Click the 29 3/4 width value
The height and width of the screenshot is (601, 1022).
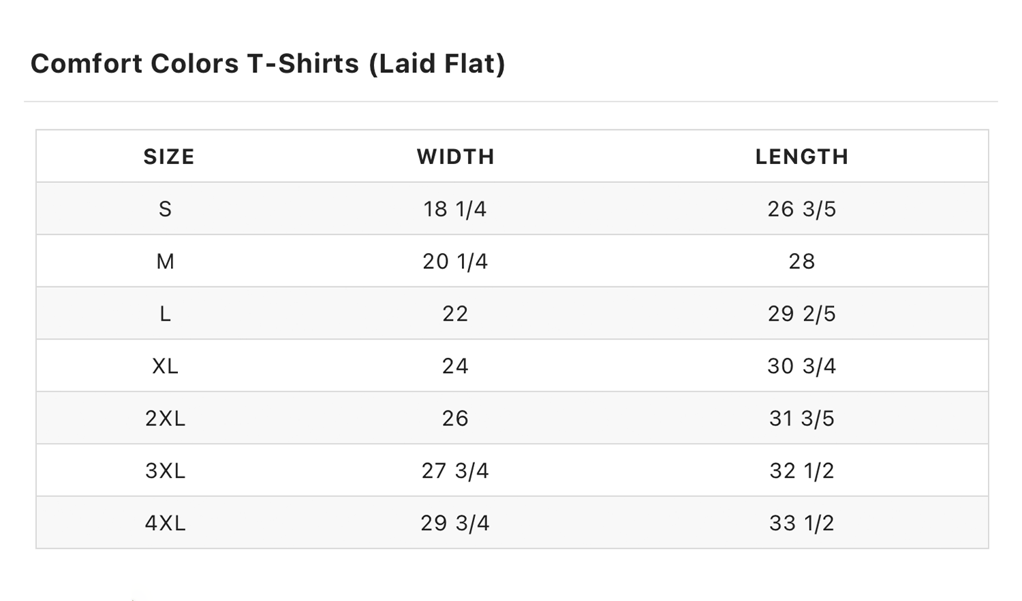[x=455, y=523]
